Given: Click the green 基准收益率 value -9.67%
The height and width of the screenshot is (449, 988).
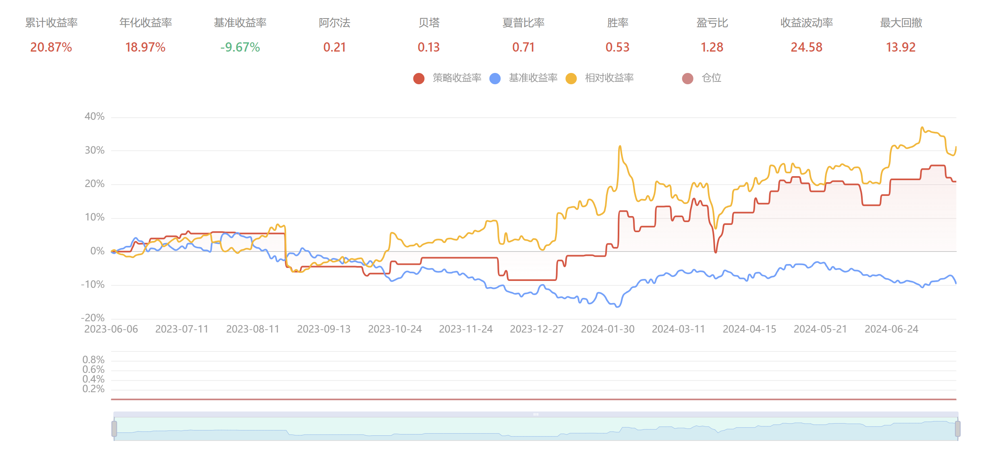Looking at the screenshot, I should click(240, 47).
